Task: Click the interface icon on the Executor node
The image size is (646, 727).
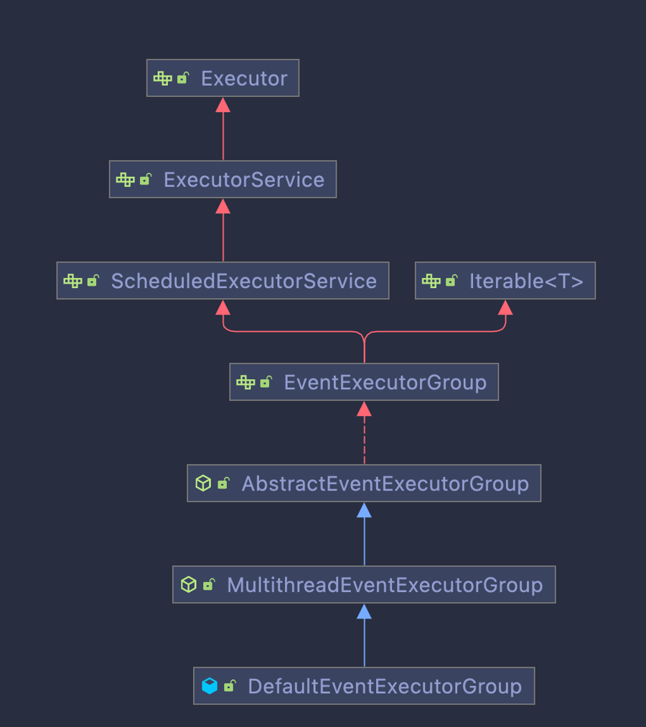Action: coord(163,78)
